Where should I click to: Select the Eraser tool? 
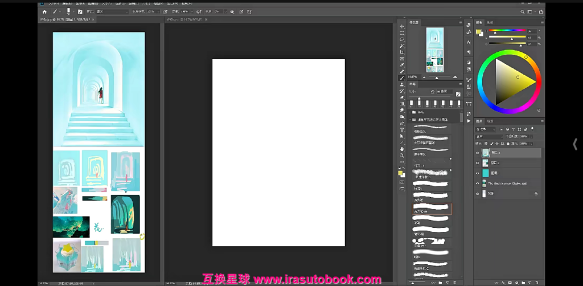point(402,97)
